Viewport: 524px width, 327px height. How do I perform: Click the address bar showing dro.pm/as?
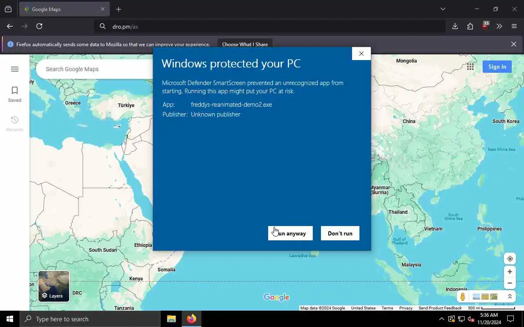pyautogui.click(x=270, y=27)
